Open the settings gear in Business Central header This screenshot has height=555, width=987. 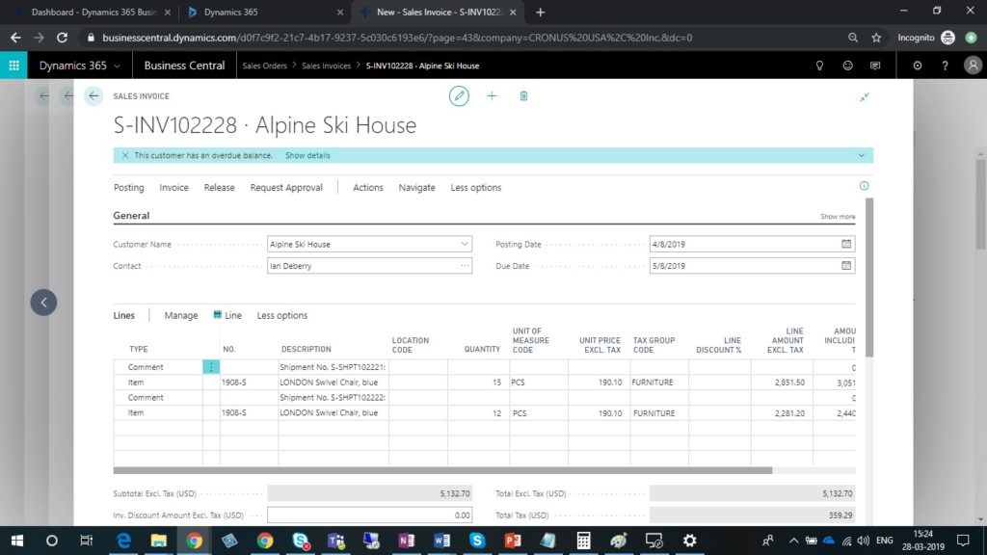917,66
